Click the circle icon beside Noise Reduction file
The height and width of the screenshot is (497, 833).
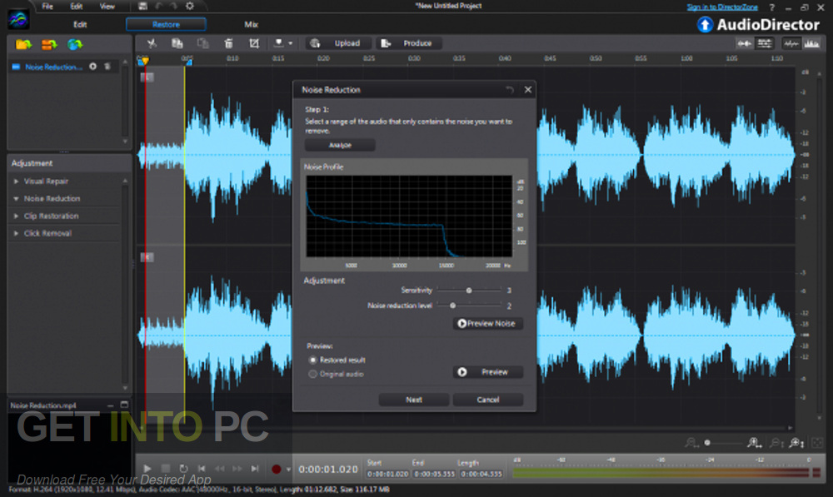point(93,67)
